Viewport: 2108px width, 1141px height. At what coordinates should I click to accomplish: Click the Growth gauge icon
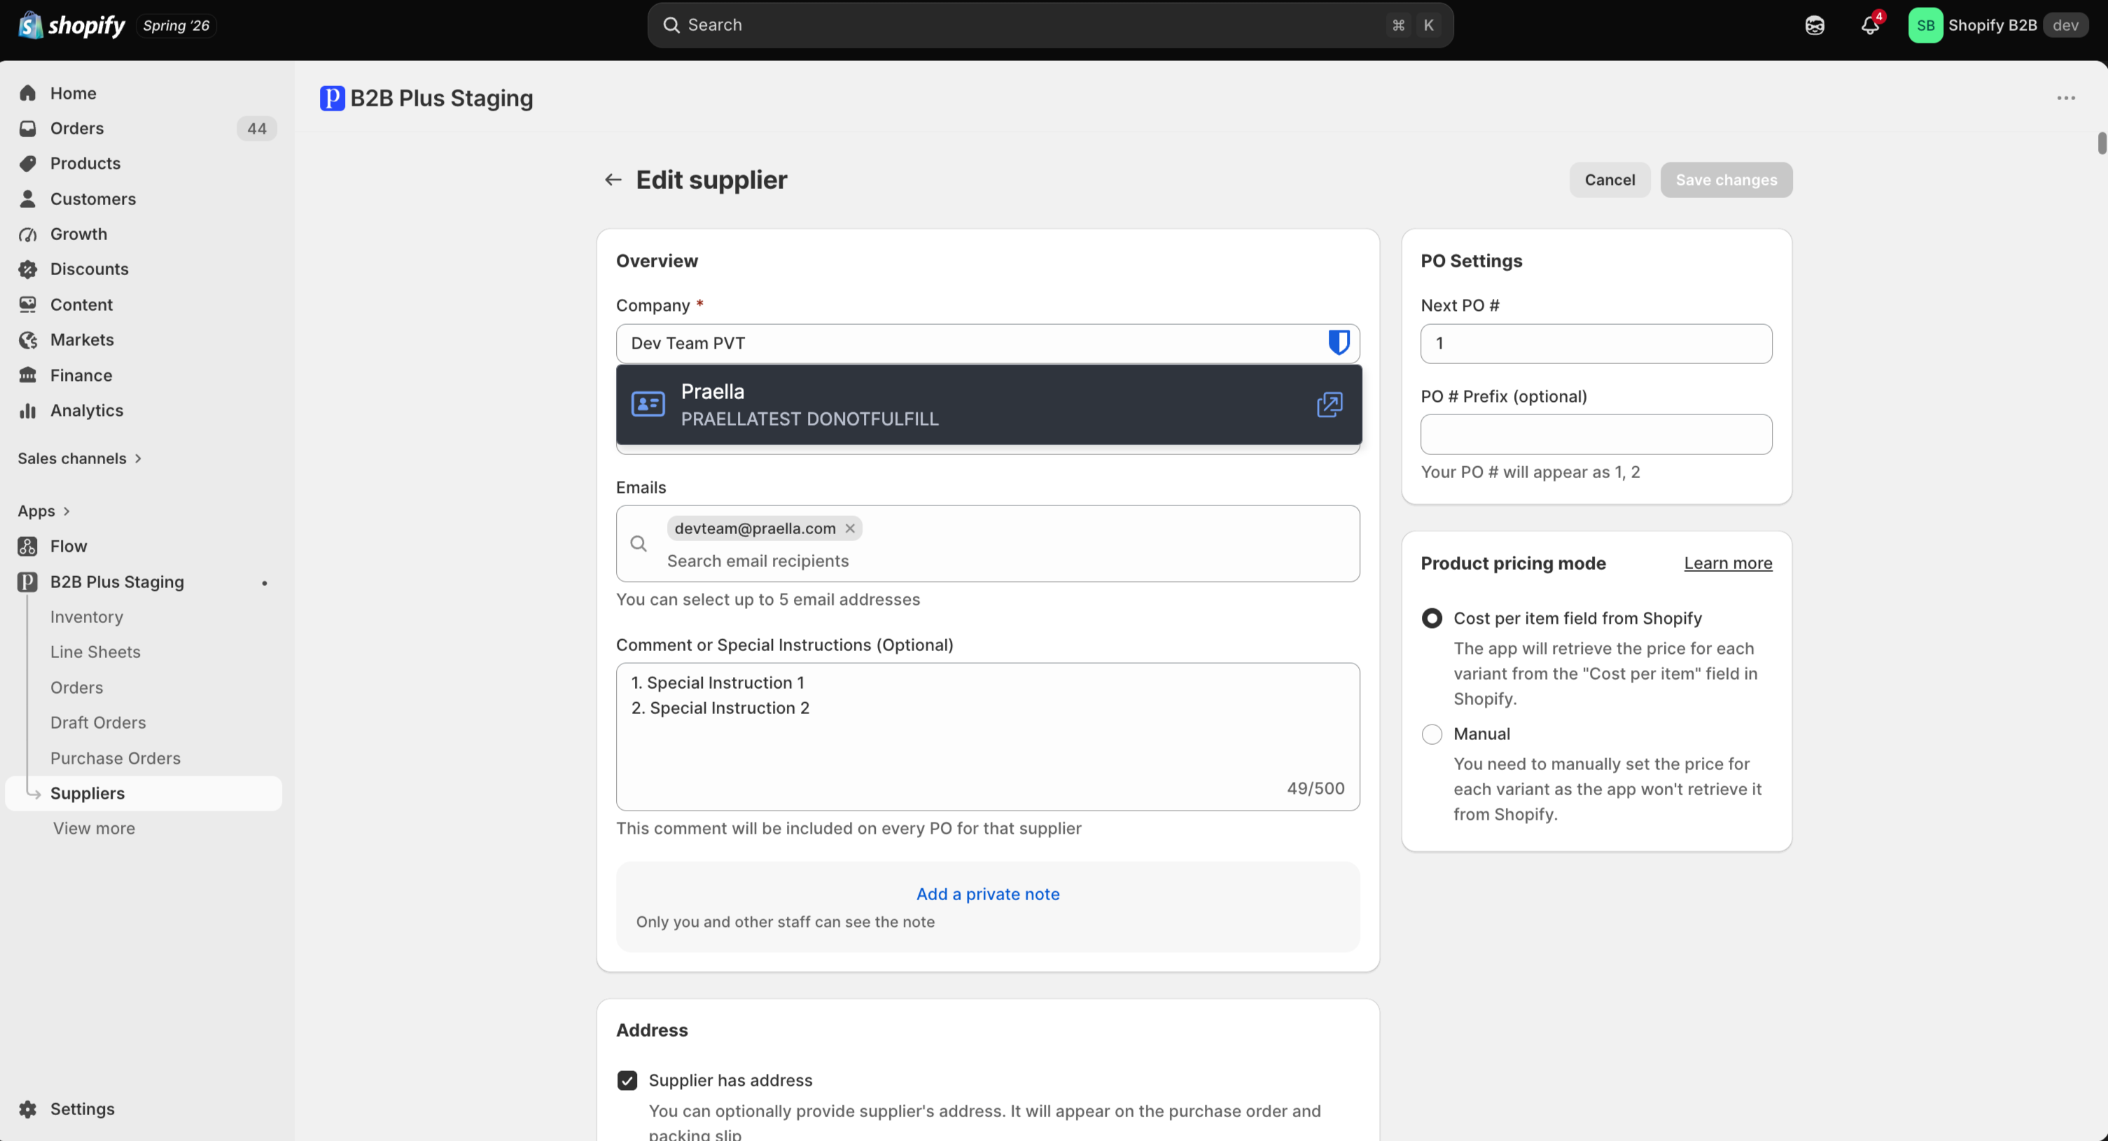[x=28, y=234]
